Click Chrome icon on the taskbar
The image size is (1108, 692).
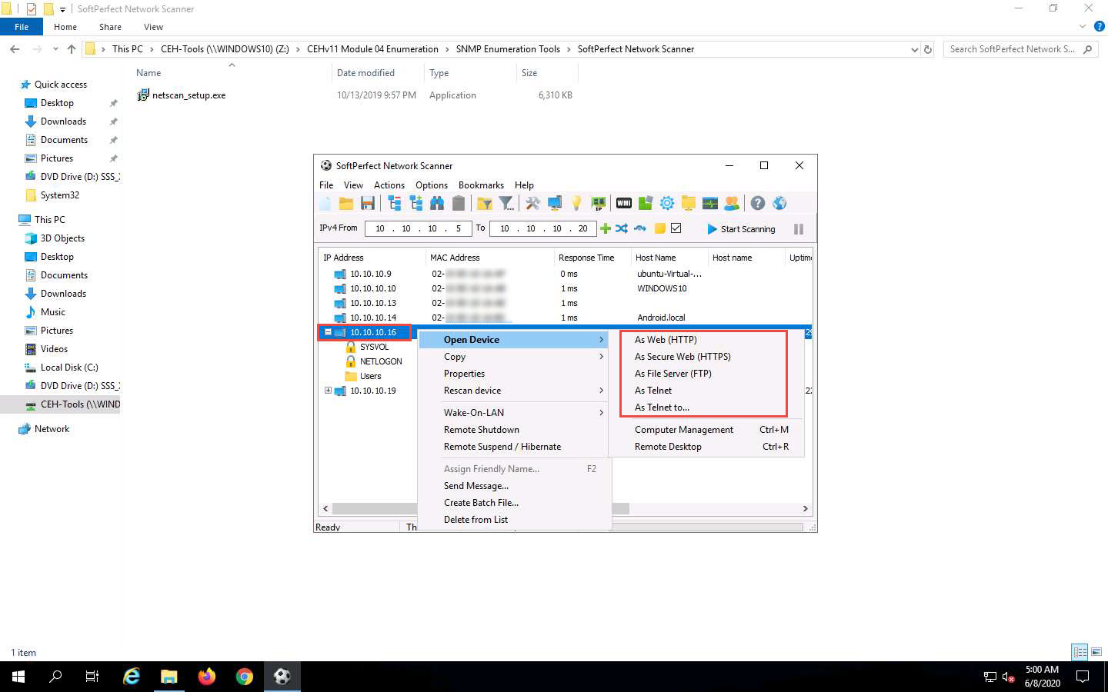[245, 677]
